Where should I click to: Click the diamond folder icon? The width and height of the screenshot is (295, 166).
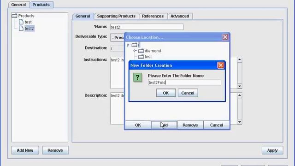141,51
